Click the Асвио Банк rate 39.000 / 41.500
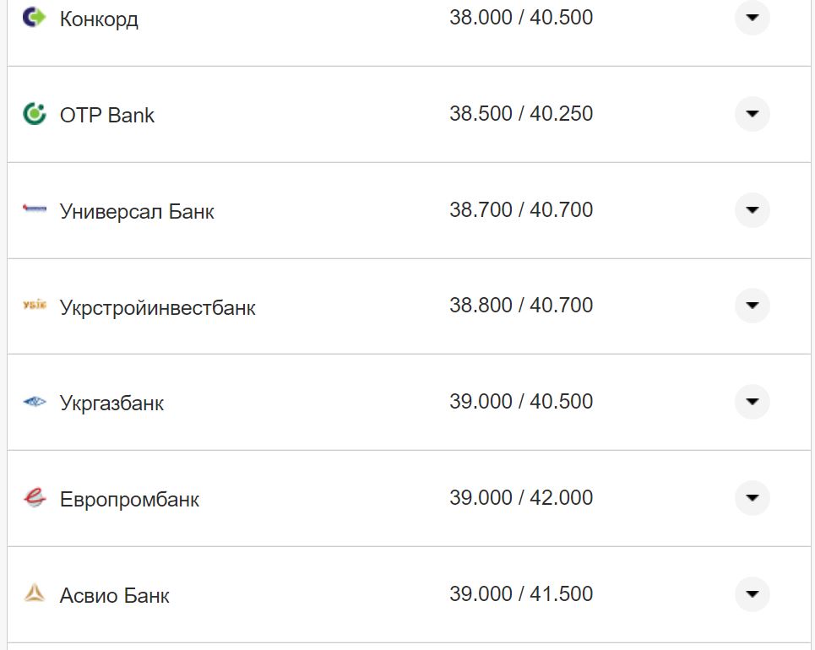Image resolution: width=815 pixels, height=650 pixels. [521, 594]
